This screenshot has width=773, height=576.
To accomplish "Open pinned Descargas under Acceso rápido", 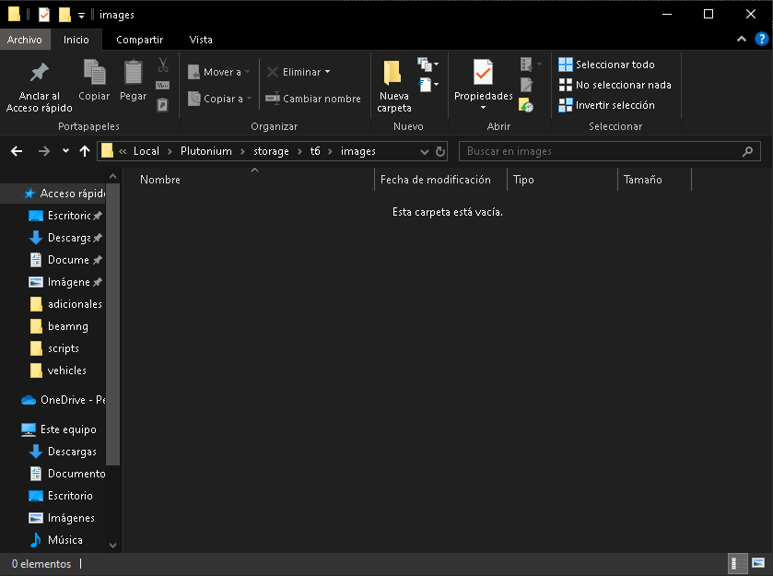I will coord(65,238).
